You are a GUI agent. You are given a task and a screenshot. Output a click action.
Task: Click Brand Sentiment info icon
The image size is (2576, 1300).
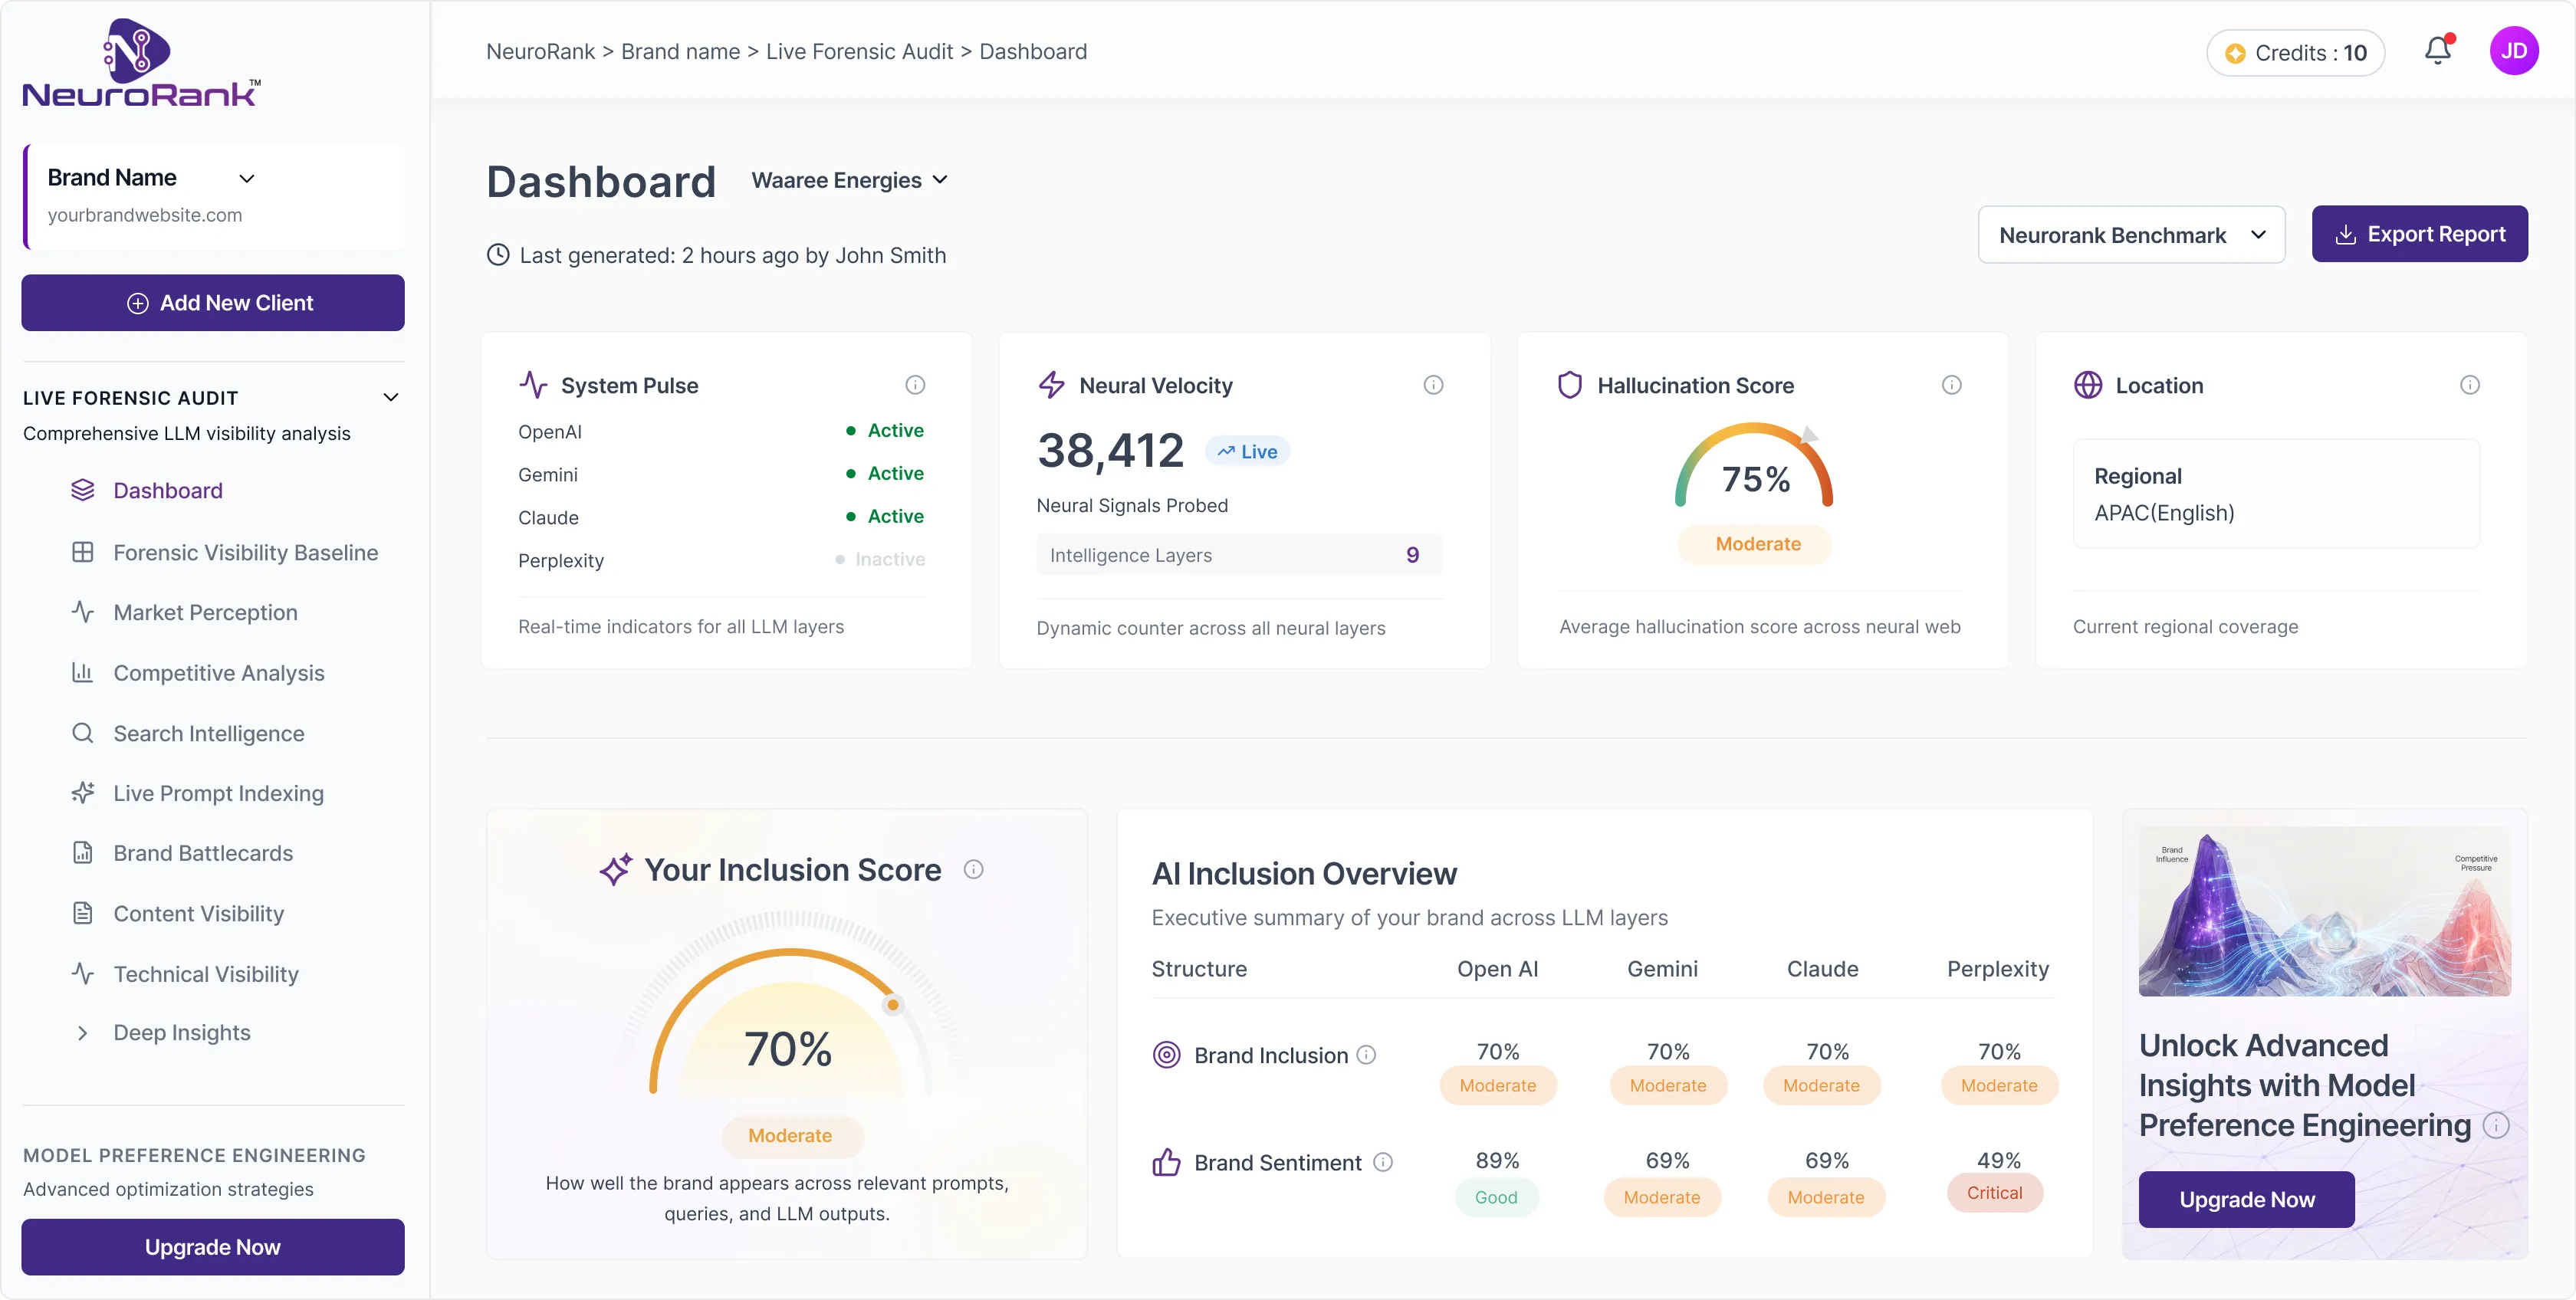tap(1382, 1162)
